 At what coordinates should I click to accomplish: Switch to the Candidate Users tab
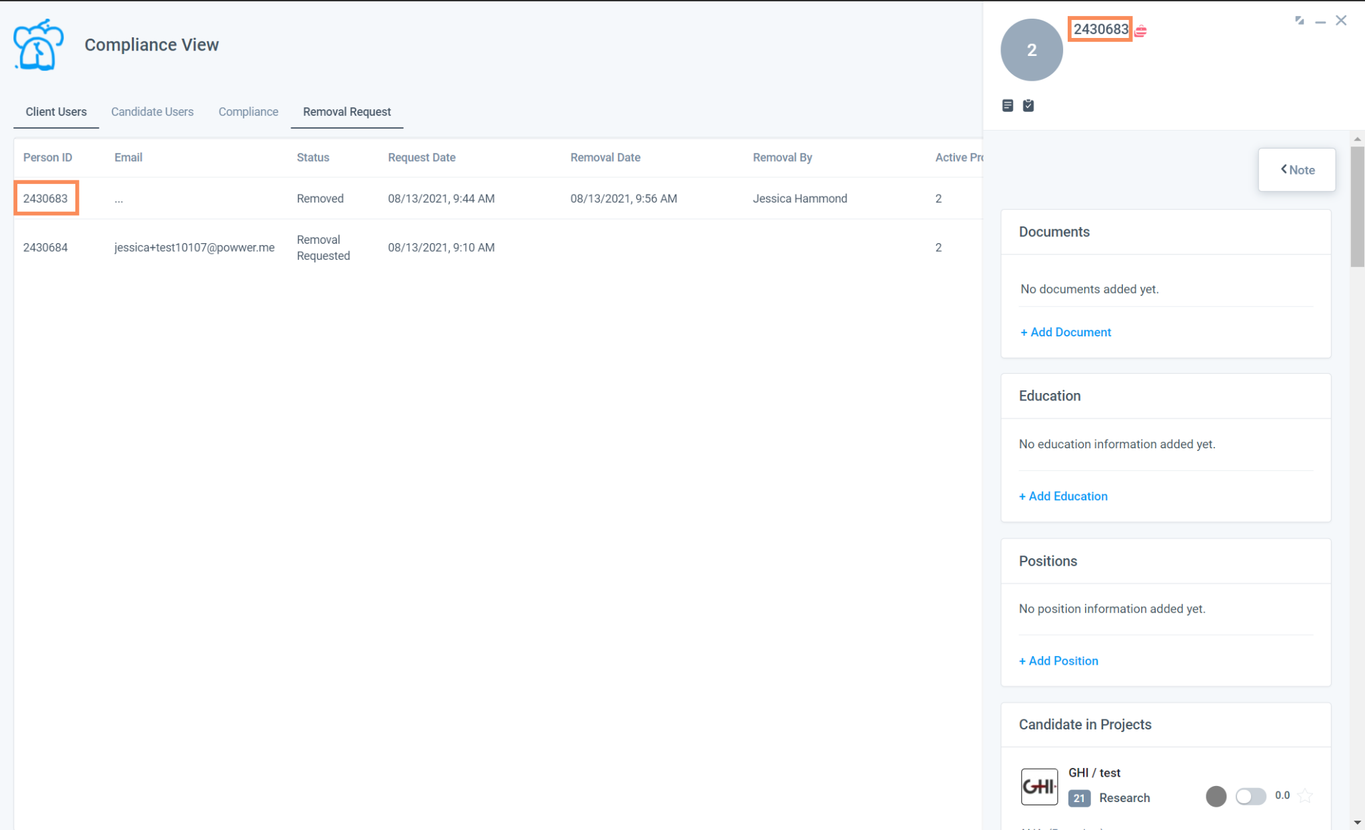152,112
